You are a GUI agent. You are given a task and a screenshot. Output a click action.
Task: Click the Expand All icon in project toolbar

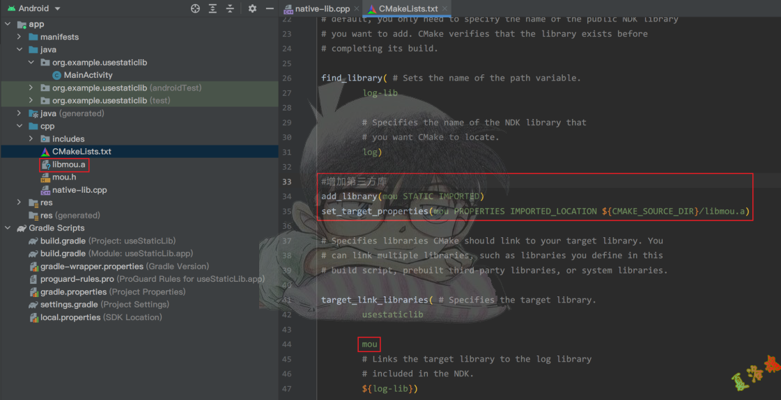pos(214,8)
